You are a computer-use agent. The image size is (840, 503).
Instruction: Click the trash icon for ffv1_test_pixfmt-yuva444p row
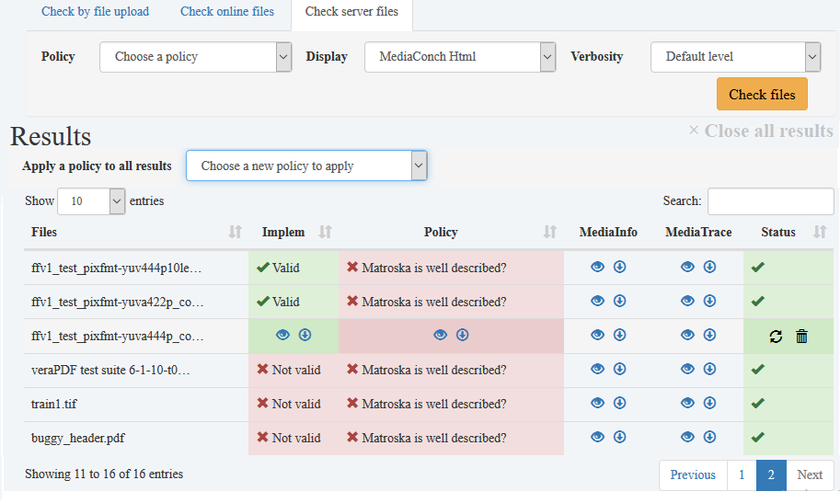pos(801,337)
